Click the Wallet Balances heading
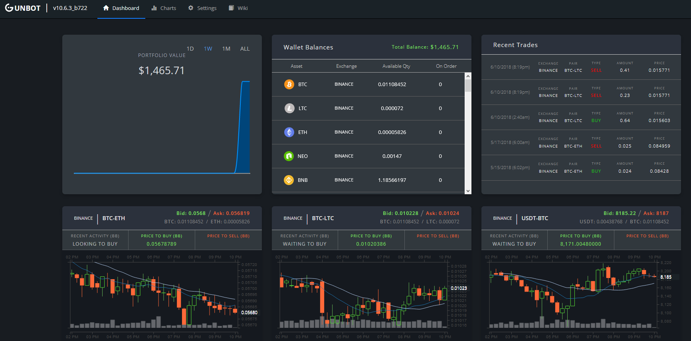Image resolution: width=691 pixels, height=341 pixels. click(308, 47)
